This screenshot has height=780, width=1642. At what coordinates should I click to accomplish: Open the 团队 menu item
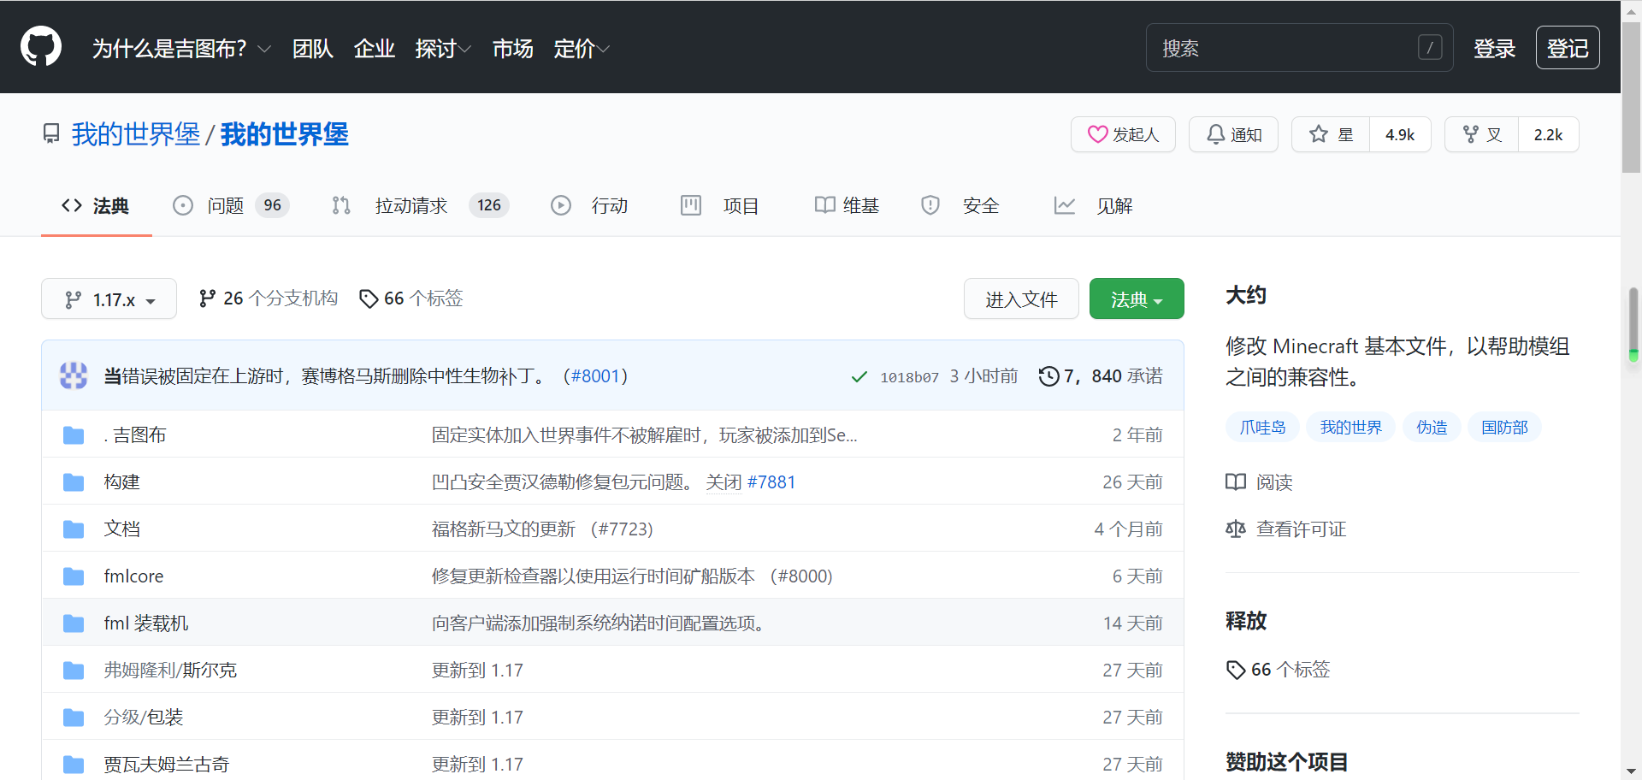313,49
